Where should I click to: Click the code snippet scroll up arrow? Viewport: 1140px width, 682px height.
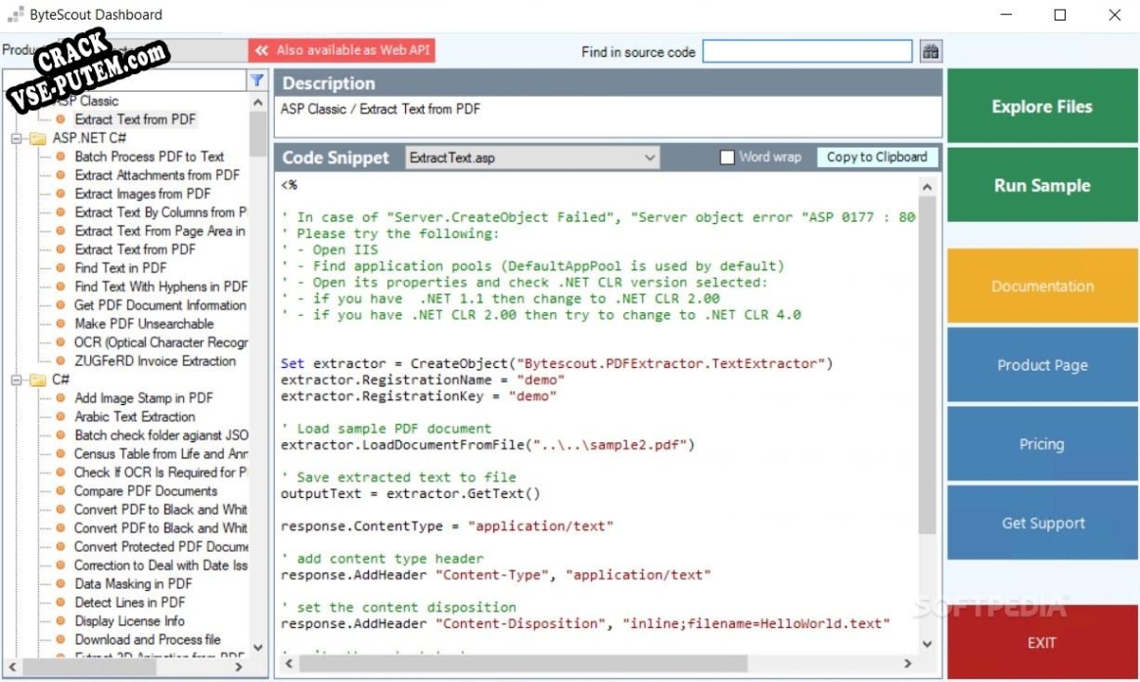coord(927,188)
